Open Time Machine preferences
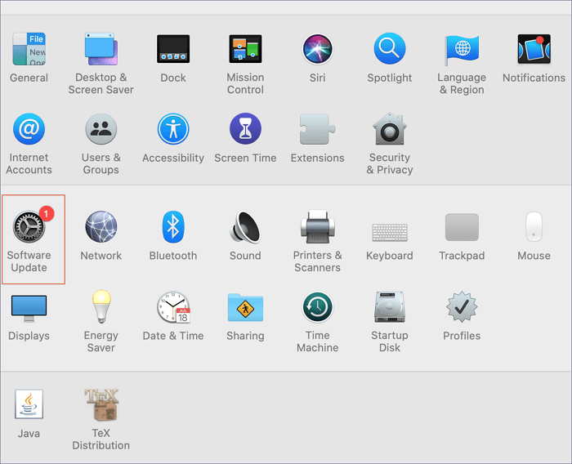 pos(317,307)
